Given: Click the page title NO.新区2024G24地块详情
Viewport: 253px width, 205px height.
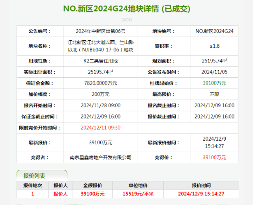Looking at the screenshot, I should pos(127,8).
